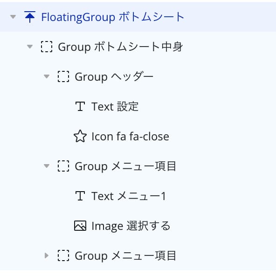Screen dimensions: 276x276
Task: Click dashed group icon beside ボトムシート中身
Action: [47, 47]
